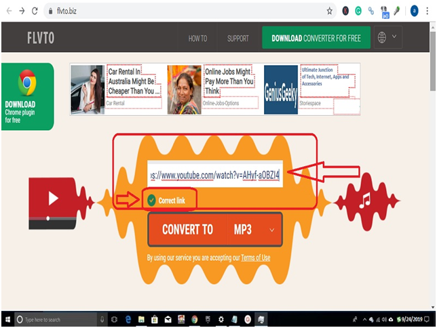Click the CONVERT TO button

[187, 230]
